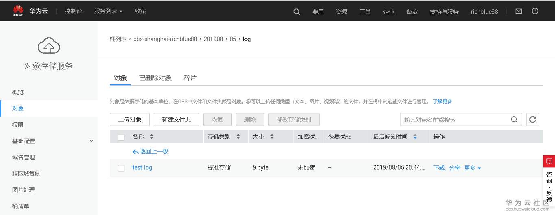Click the object storage cloud upload icon
Image resolution: width=555 pixels, height=215 pixels.
49,45
